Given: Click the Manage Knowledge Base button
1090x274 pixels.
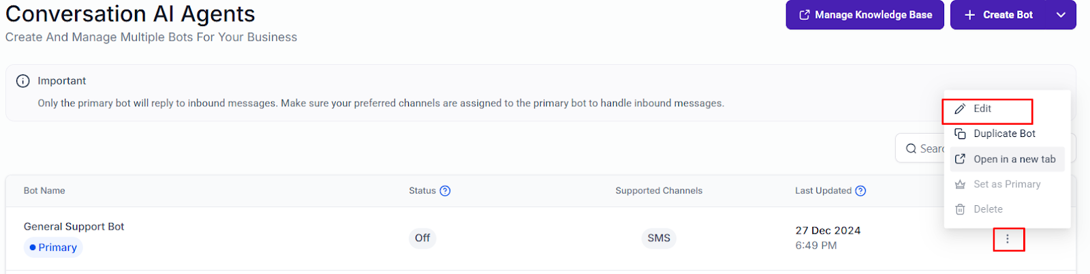Looking at the screenshot, I should pyautogui.click(x=865, y=15).
